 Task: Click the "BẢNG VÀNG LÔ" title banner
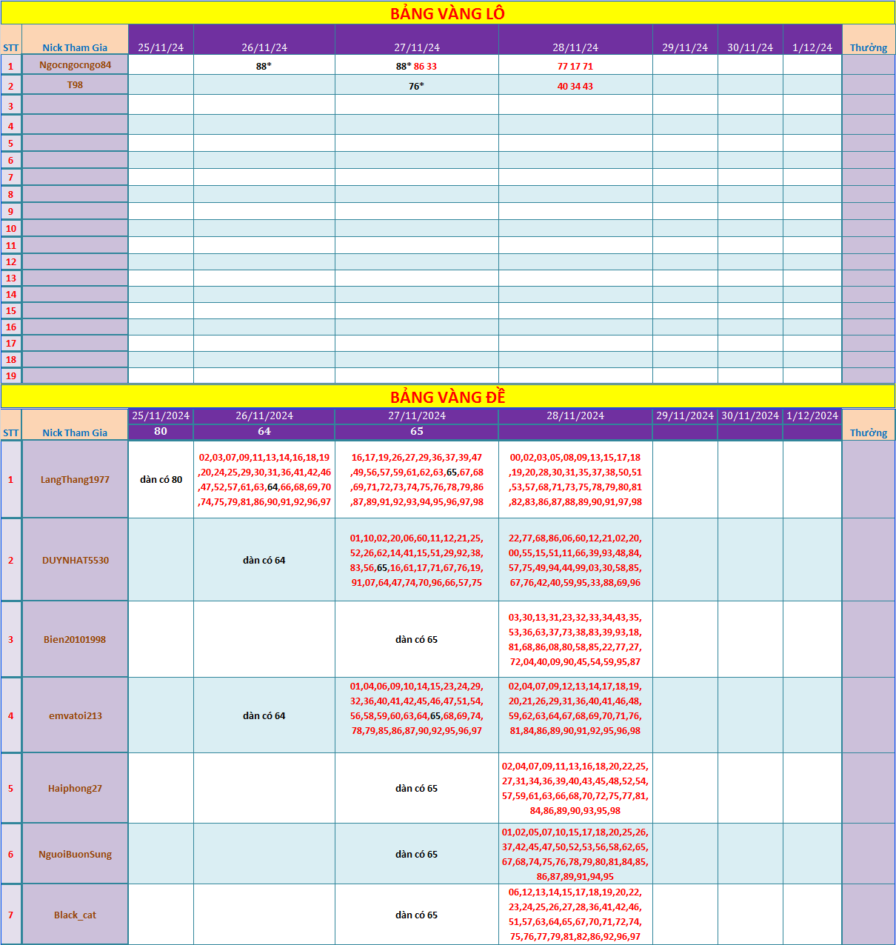coord(447,13)
